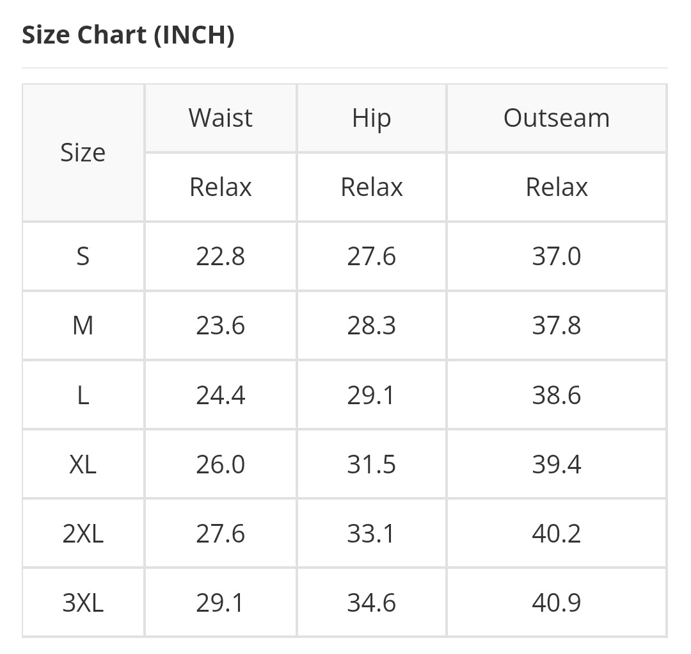Select the Hip column header
691x654 pixels.
372,118
